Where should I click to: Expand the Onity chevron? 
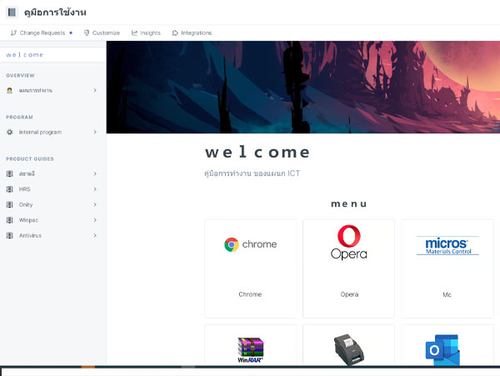point(95,205)
